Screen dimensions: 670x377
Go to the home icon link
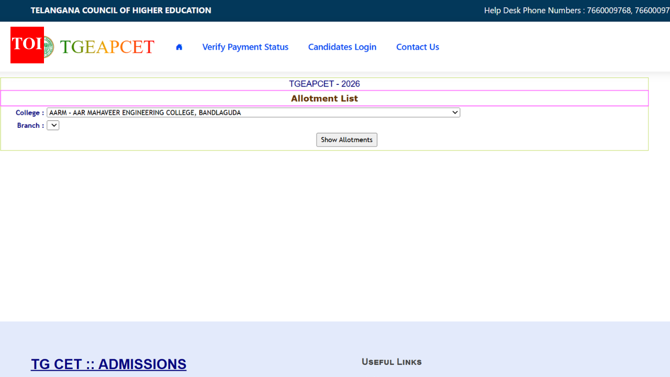pos(179,47)
